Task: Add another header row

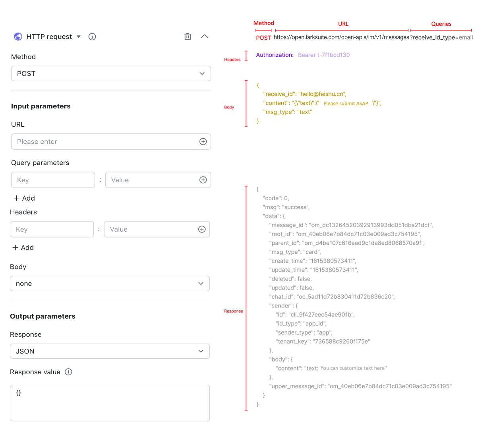Action: pos(23,247)
